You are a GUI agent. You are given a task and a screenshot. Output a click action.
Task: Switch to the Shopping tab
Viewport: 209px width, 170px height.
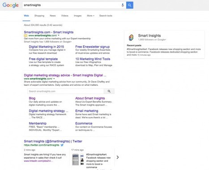coord(39,16)
